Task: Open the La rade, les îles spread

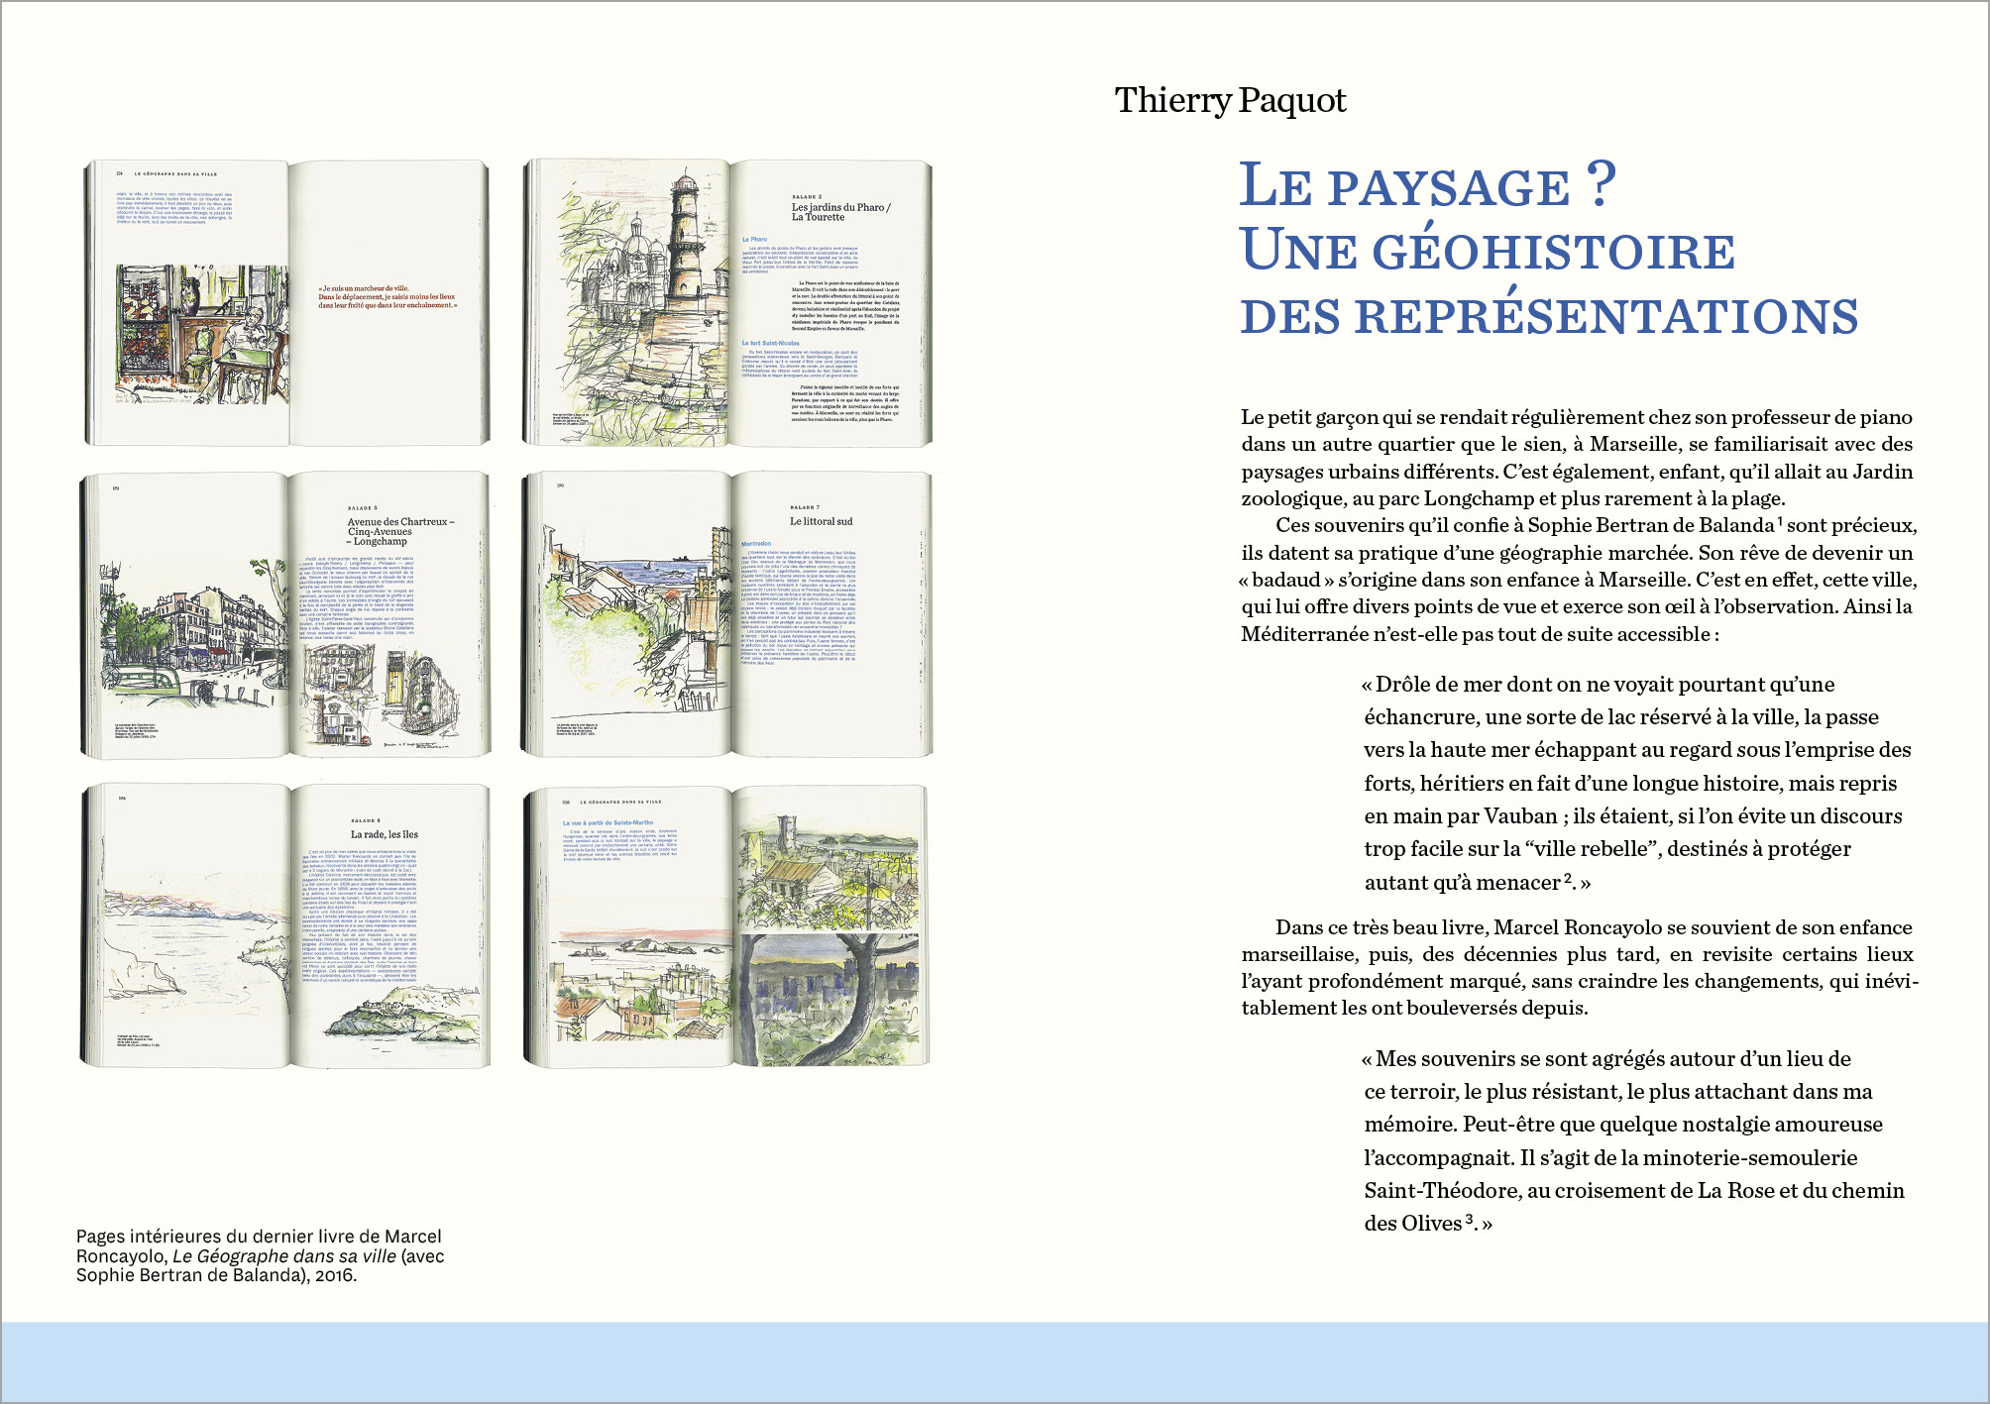Action: tap(286, 926)
